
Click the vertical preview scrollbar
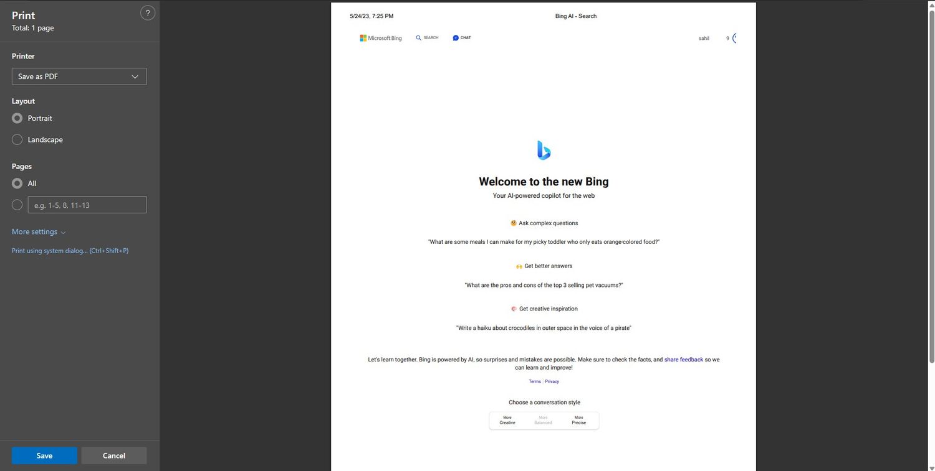[931, 187]
